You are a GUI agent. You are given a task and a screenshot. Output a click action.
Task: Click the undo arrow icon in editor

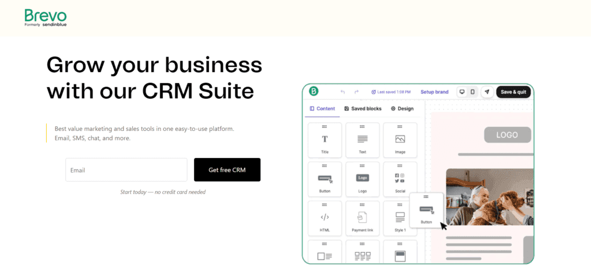tap(343, 92)
